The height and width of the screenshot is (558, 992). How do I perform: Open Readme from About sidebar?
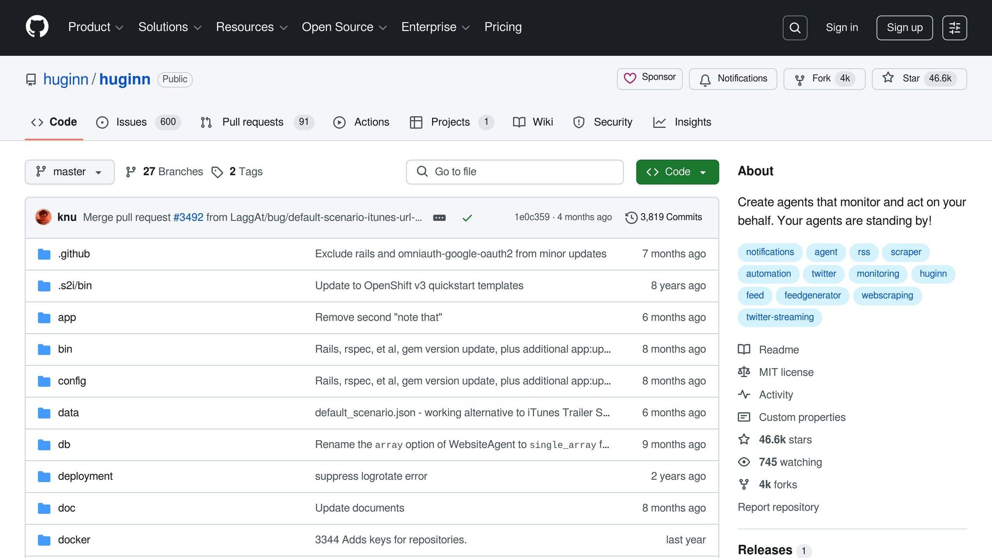(x=769, y=350)
